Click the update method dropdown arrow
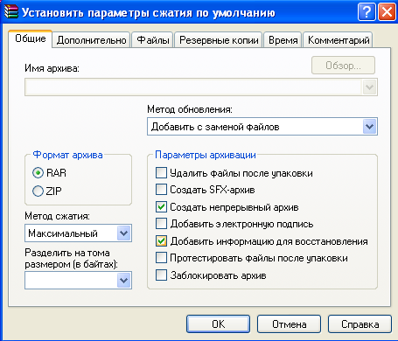 (369, 127)
